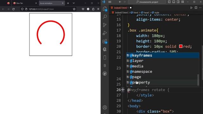Close the hover animation browser tab
This screenshot has height=114, width=203.
[x=63, y=3]
